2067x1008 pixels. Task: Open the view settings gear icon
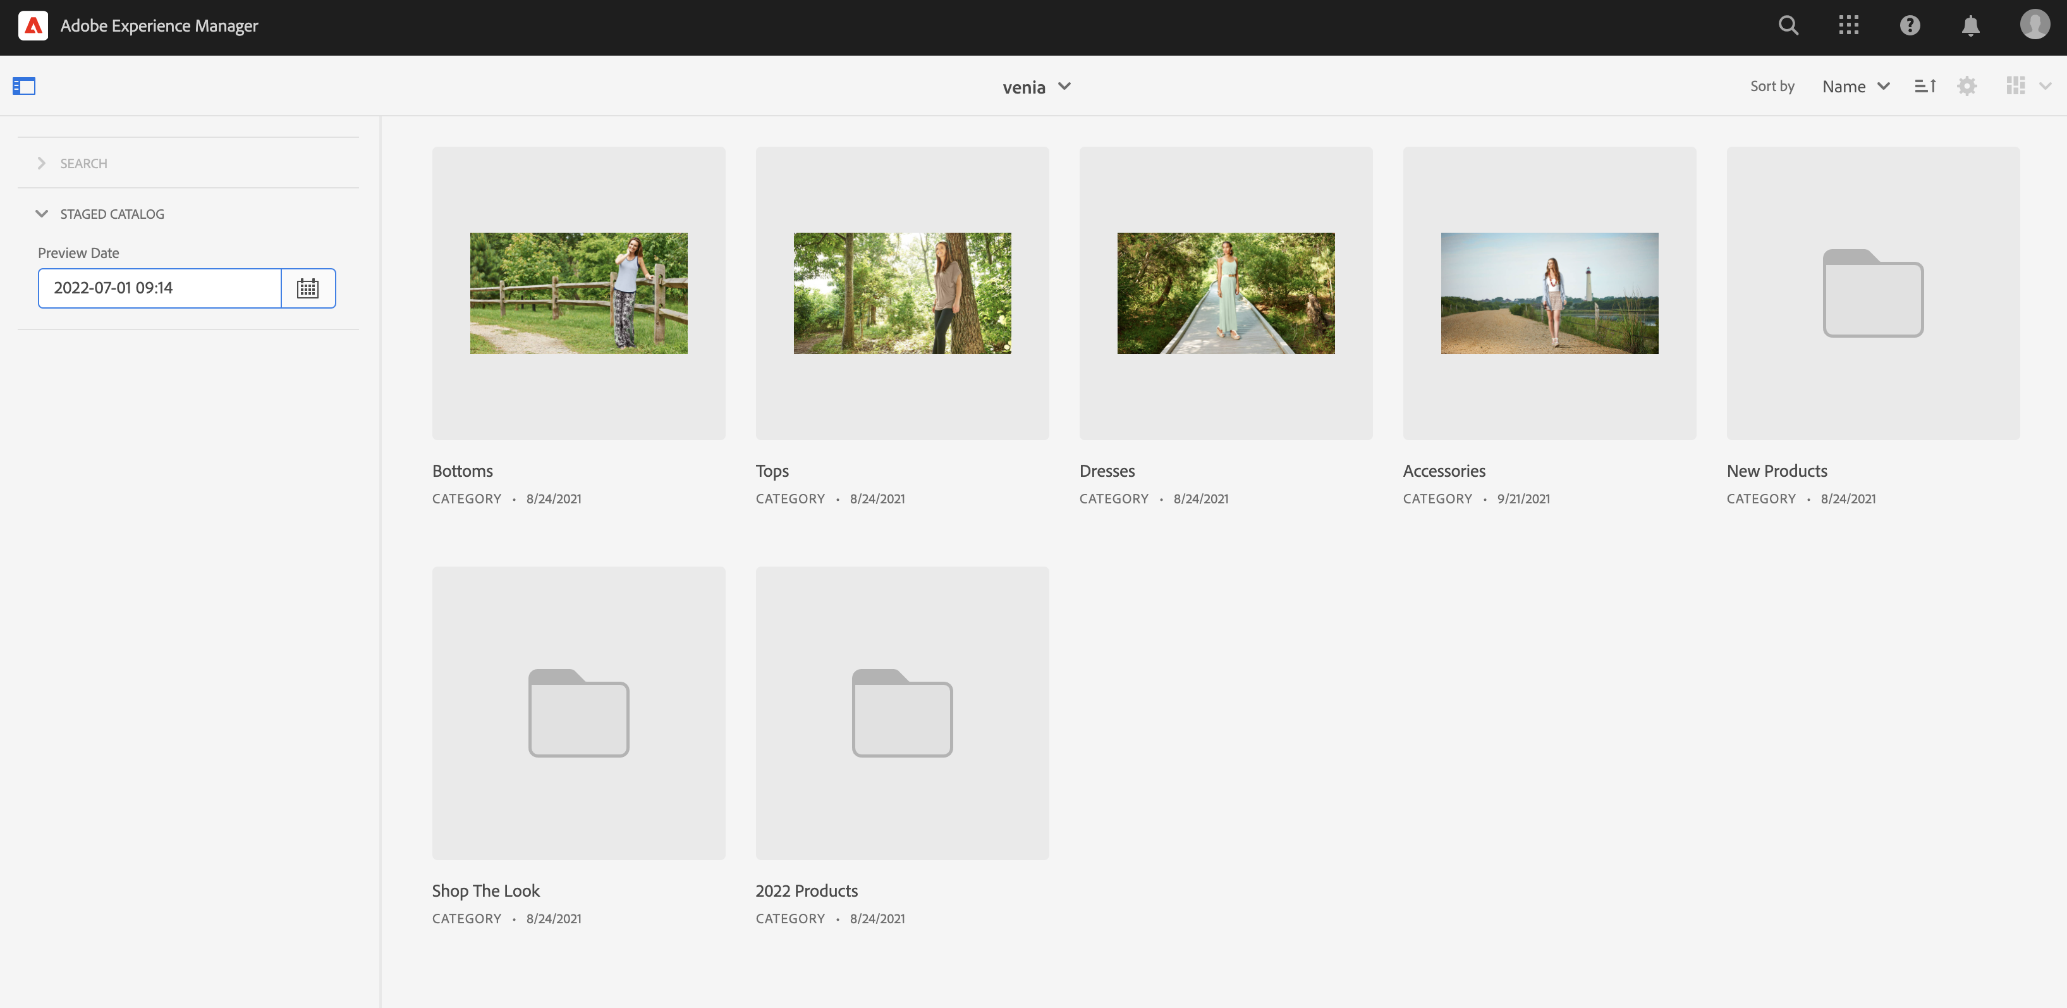tap(1966, 86)
